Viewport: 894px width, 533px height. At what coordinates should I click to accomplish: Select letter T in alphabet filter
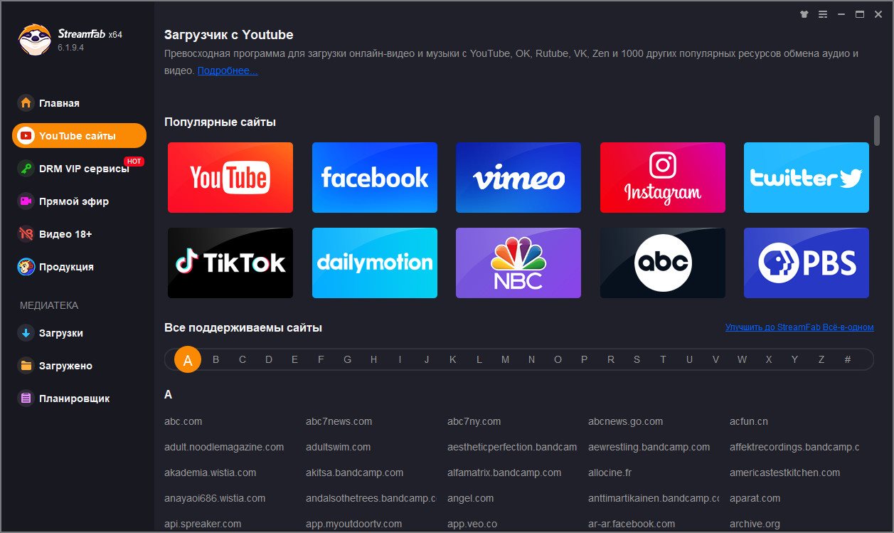coord(663,359)
